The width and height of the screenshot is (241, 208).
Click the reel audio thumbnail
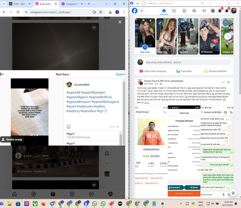(x=107, y=174)
